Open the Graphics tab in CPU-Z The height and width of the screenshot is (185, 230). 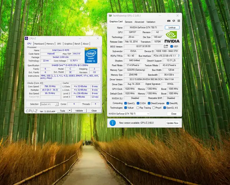pyautogui.click(x=68, y=44)
